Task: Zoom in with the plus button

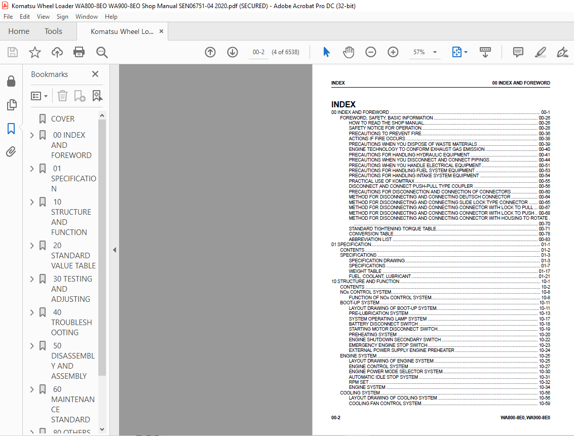Action: (393, 52)
